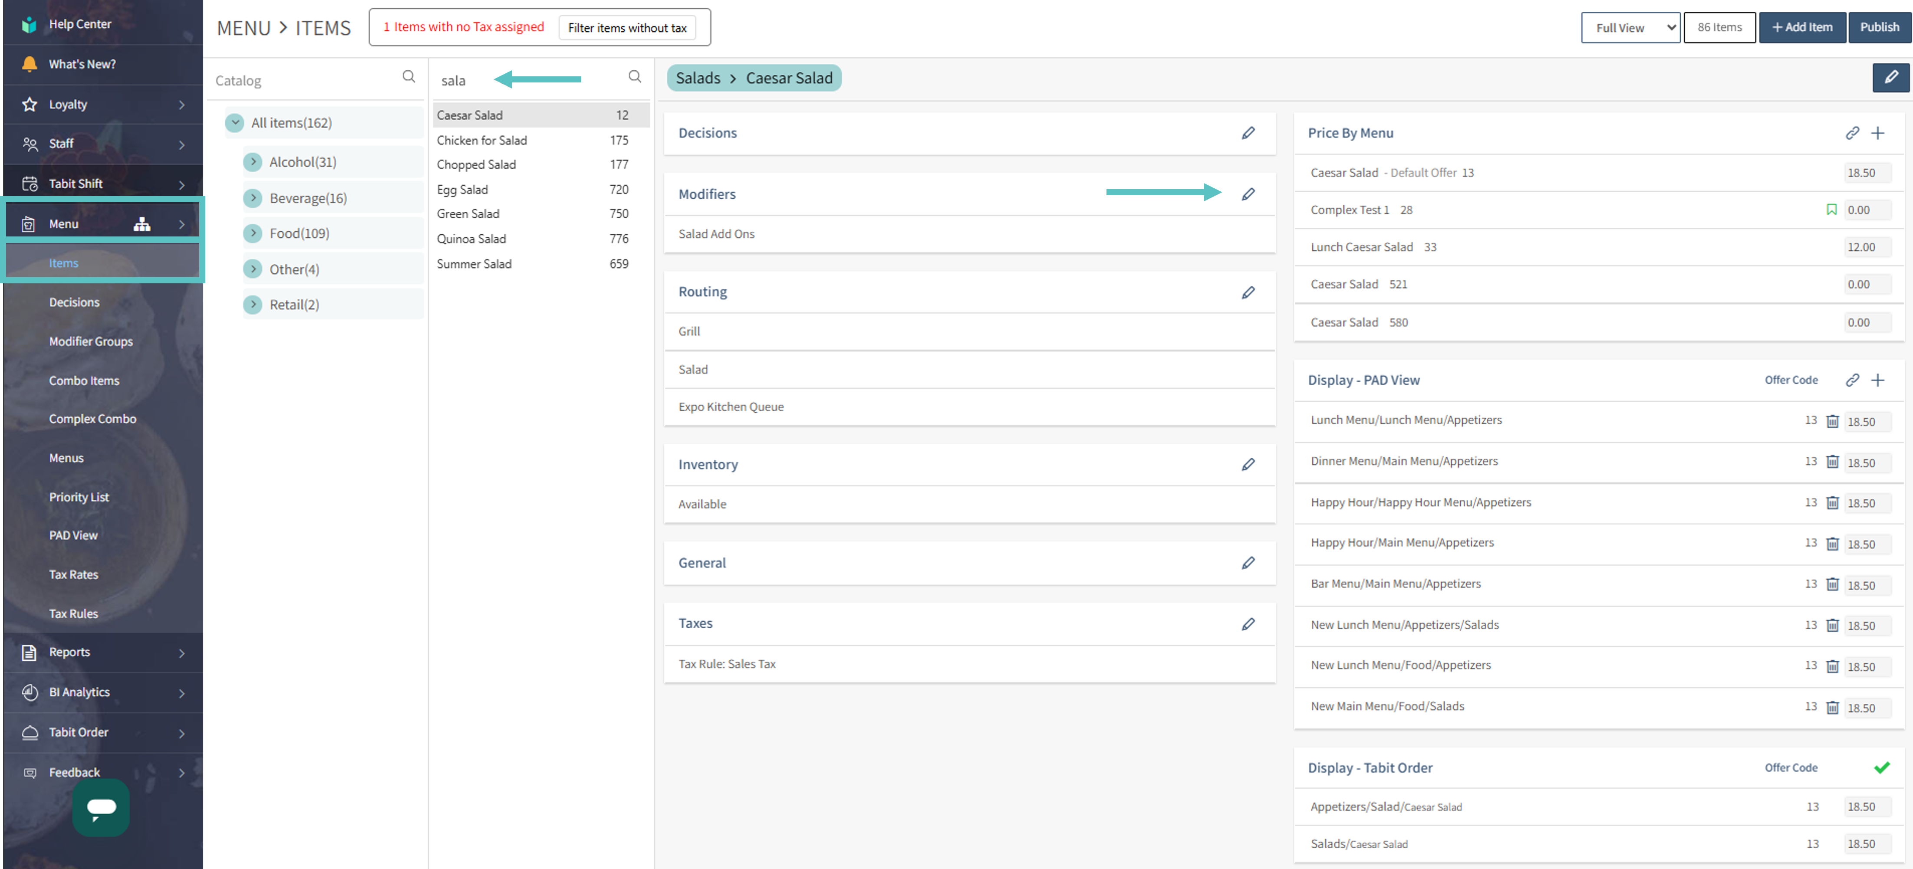Go to Tax Rates menu item
Viewport: 1913px width, 869px height.
73,574
